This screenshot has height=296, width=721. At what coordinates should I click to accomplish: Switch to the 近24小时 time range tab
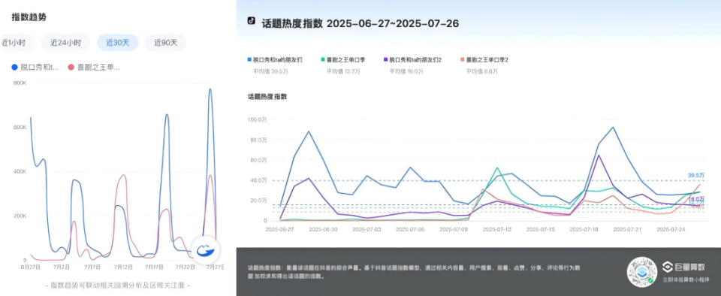66,43
